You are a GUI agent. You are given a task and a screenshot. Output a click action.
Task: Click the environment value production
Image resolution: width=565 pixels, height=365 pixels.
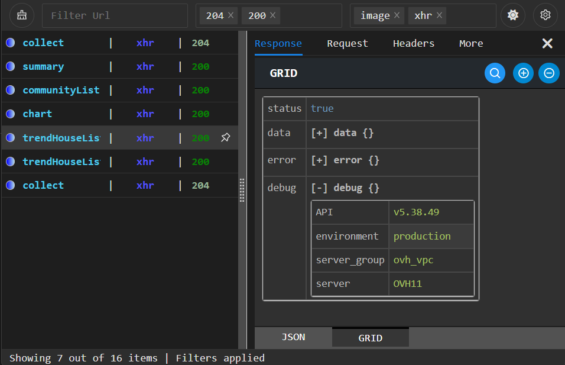tap(422, 236)
